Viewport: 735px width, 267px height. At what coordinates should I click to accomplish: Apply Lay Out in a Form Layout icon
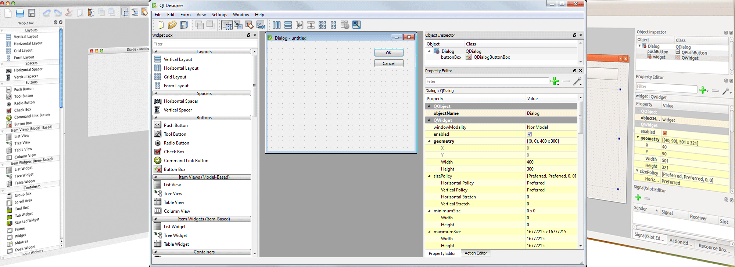pos(333,25)
